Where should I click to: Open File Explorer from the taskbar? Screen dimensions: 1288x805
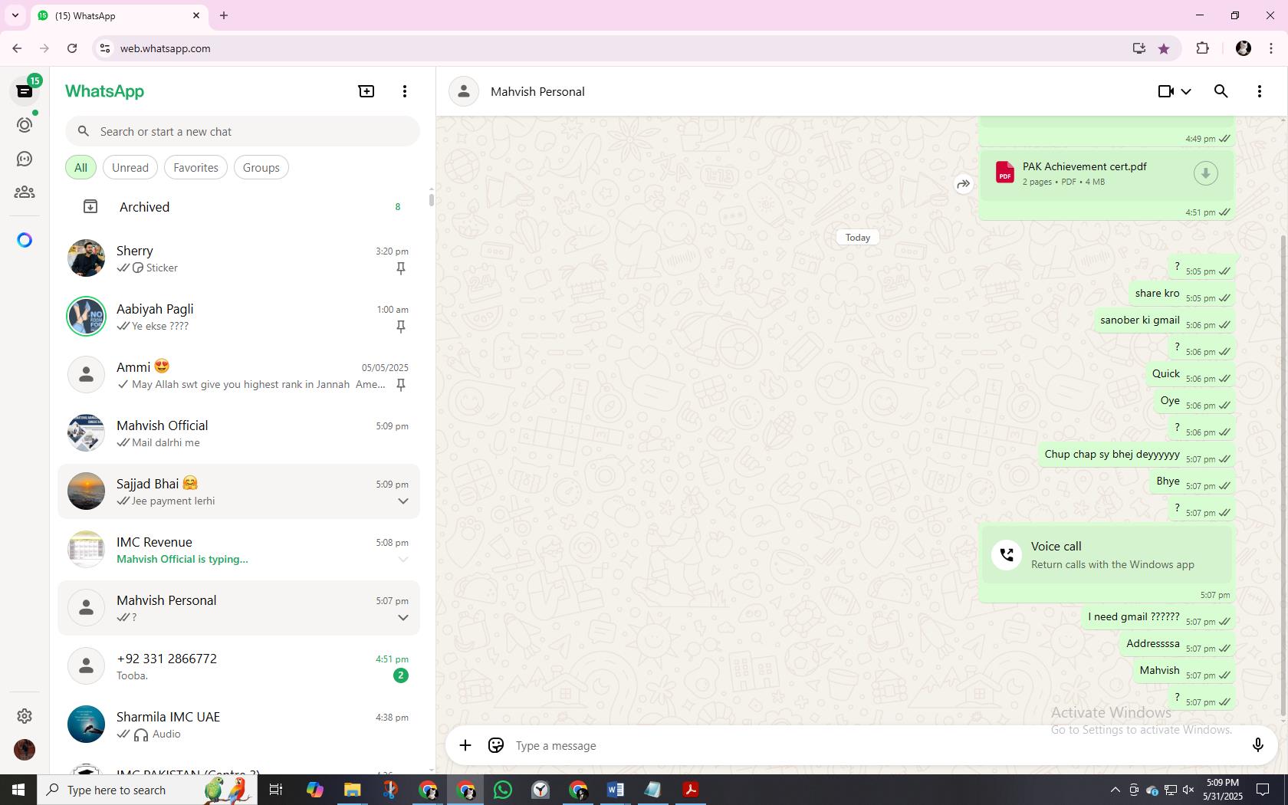coord(353,790)
